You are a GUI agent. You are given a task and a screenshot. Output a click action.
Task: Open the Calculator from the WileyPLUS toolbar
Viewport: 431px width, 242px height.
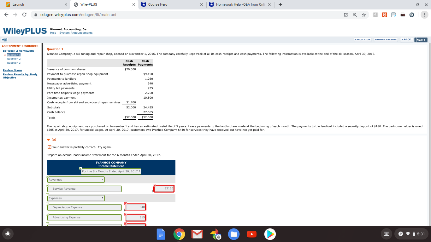click(x=362, y=39)
